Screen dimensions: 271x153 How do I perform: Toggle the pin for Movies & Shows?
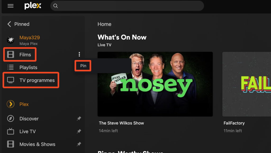(x=79, y=144)
